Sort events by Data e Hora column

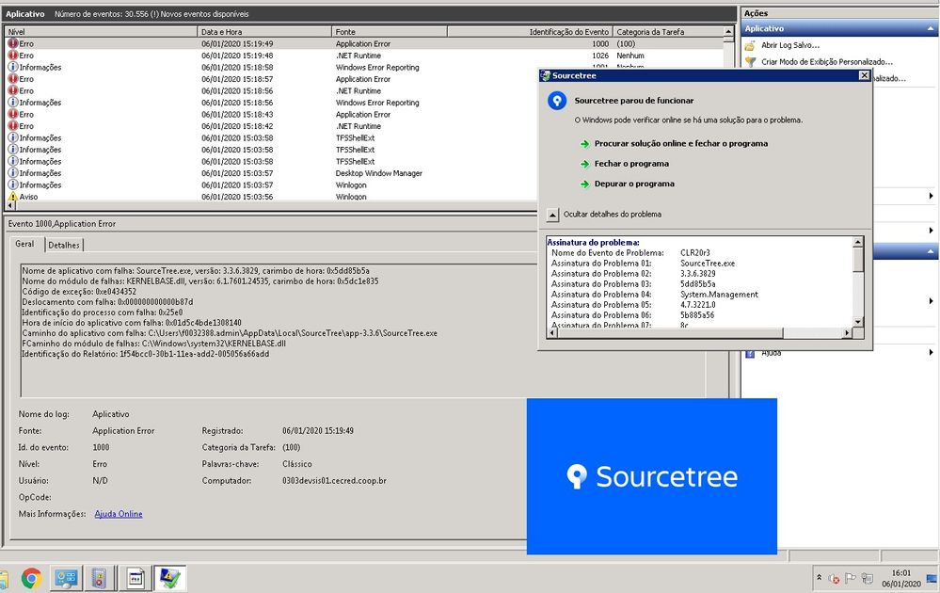(x=264, y=32)
